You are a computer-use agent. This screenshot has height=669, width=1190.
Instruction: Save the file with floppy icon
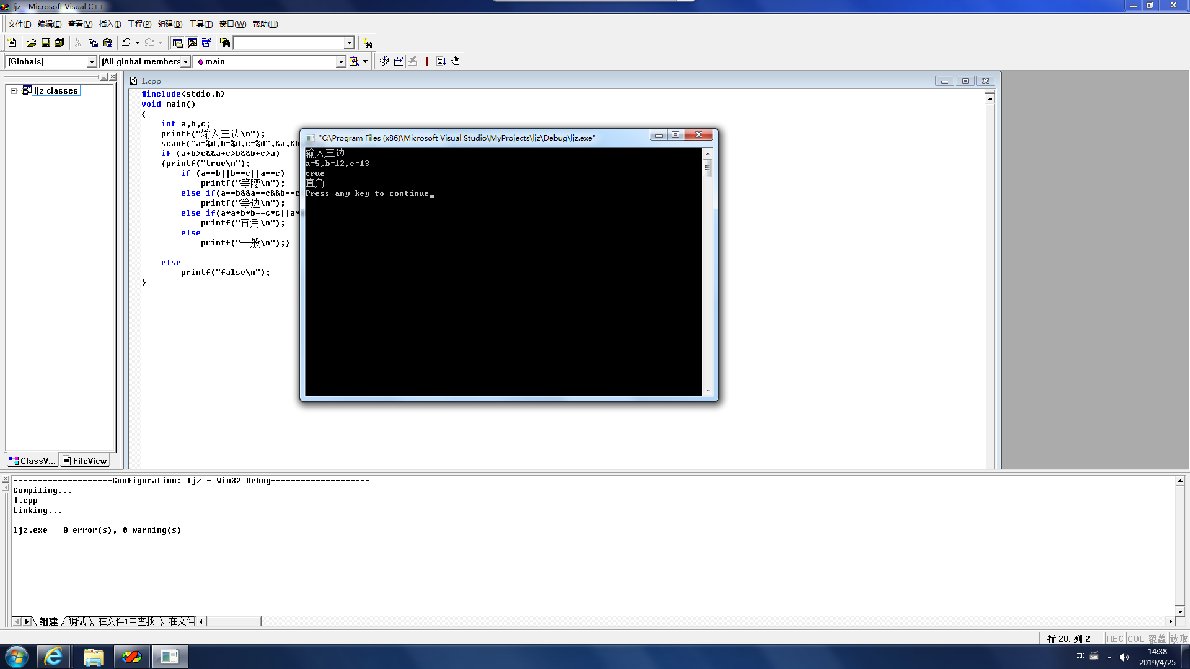(x=45, y=43)
